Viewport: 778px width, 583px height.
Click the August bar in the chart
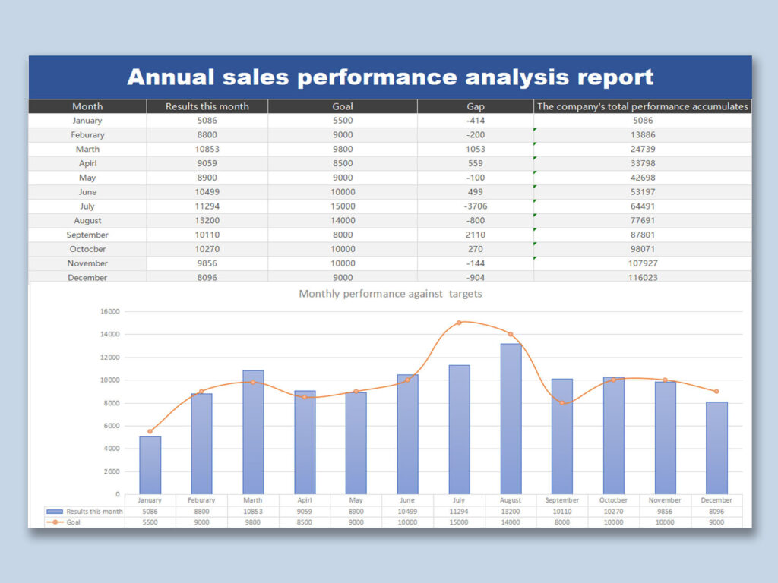[x=511, y=419]
